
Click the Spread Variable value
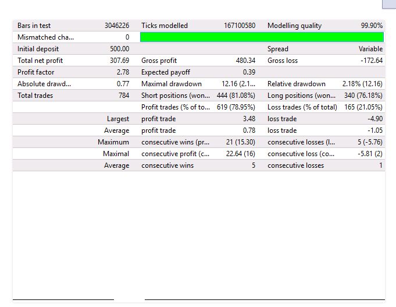point(370,49)
